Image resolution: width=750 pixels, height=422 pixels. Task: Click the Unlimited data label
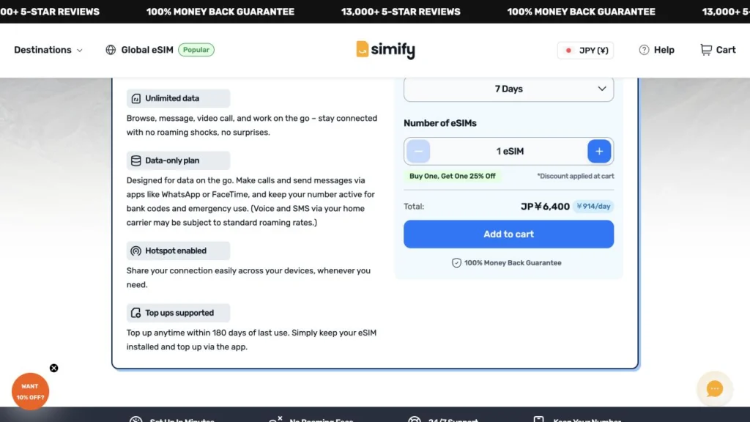coord(172,99)
